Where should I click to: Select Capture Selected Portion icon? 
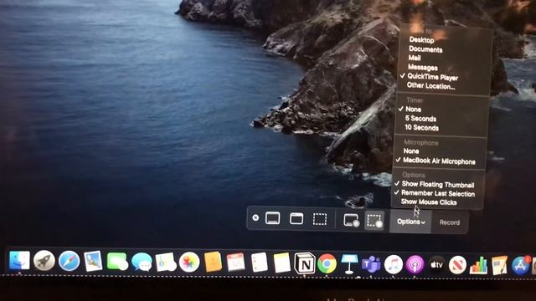pos(320,219)
